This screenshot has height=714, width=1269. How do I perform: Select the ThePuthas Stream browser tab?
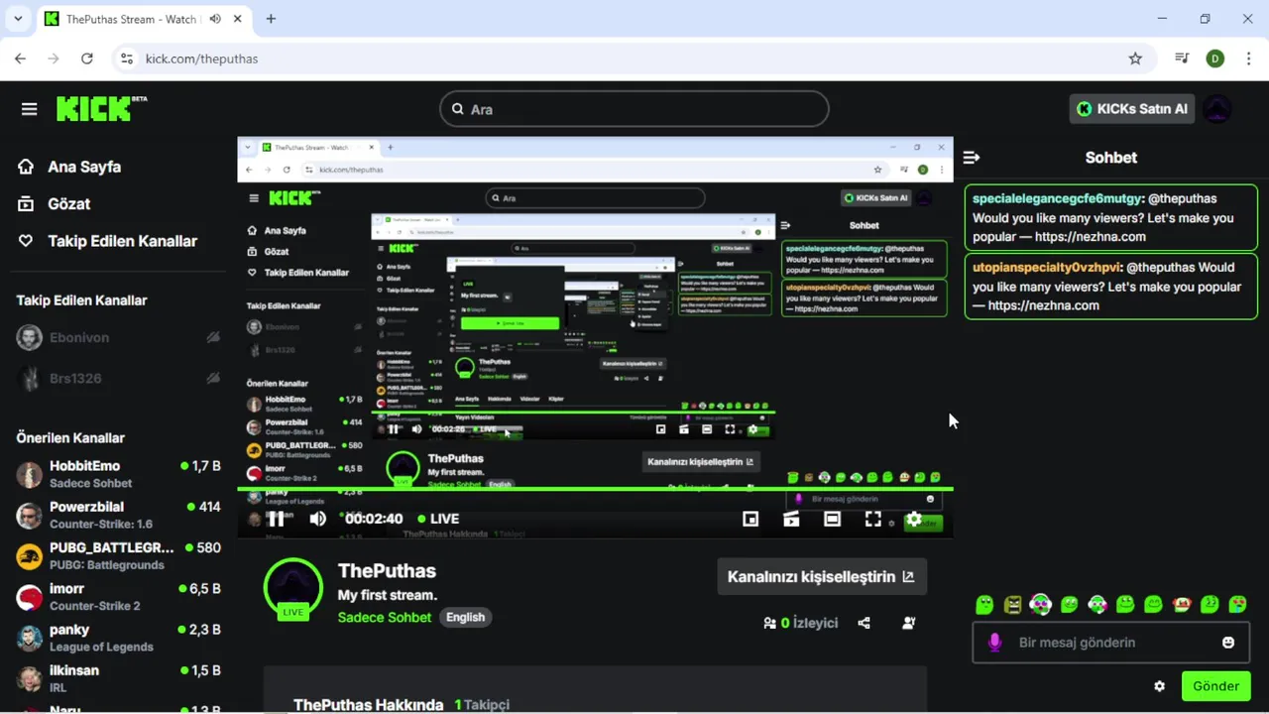[145, 19]
